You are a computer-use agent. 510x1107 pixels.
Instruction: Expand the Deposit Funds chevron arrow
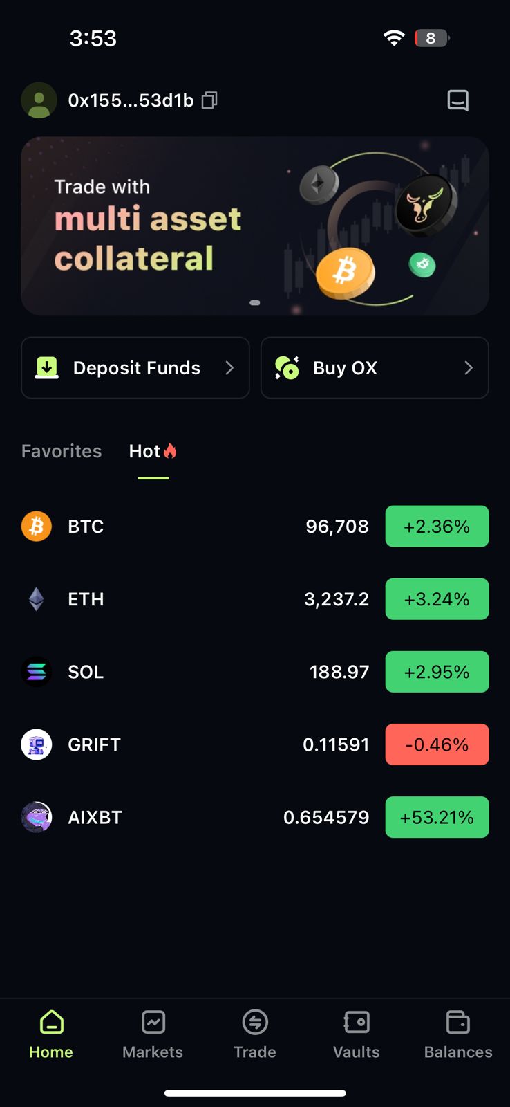click(x=229, y=368)
